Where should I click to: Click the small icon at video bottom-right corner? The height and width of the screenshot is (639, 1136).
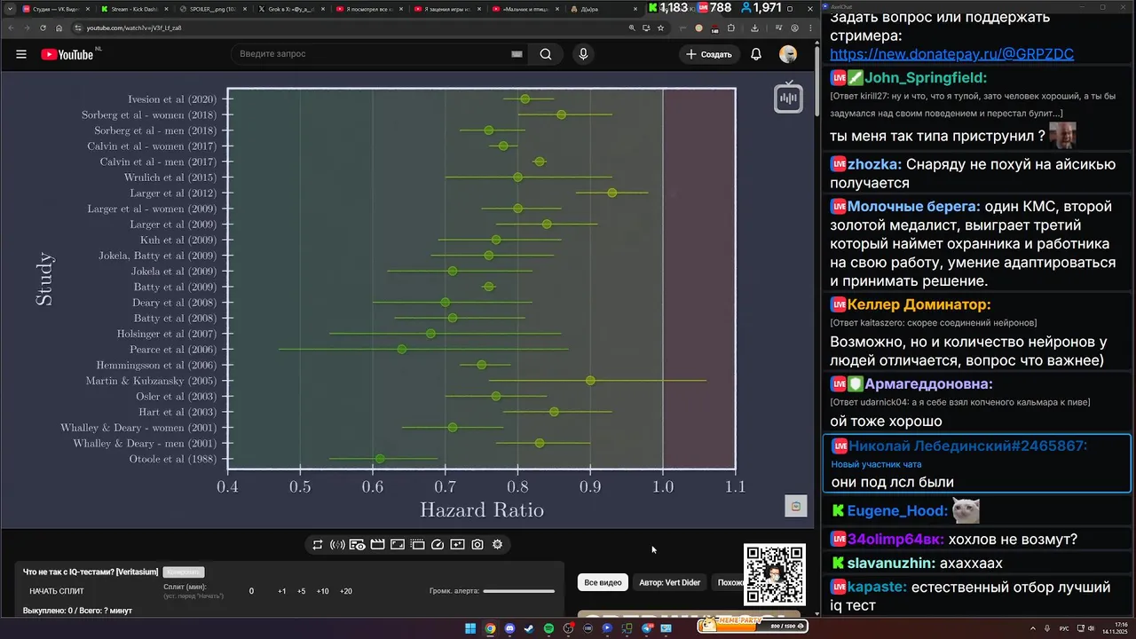coord(795,506)
